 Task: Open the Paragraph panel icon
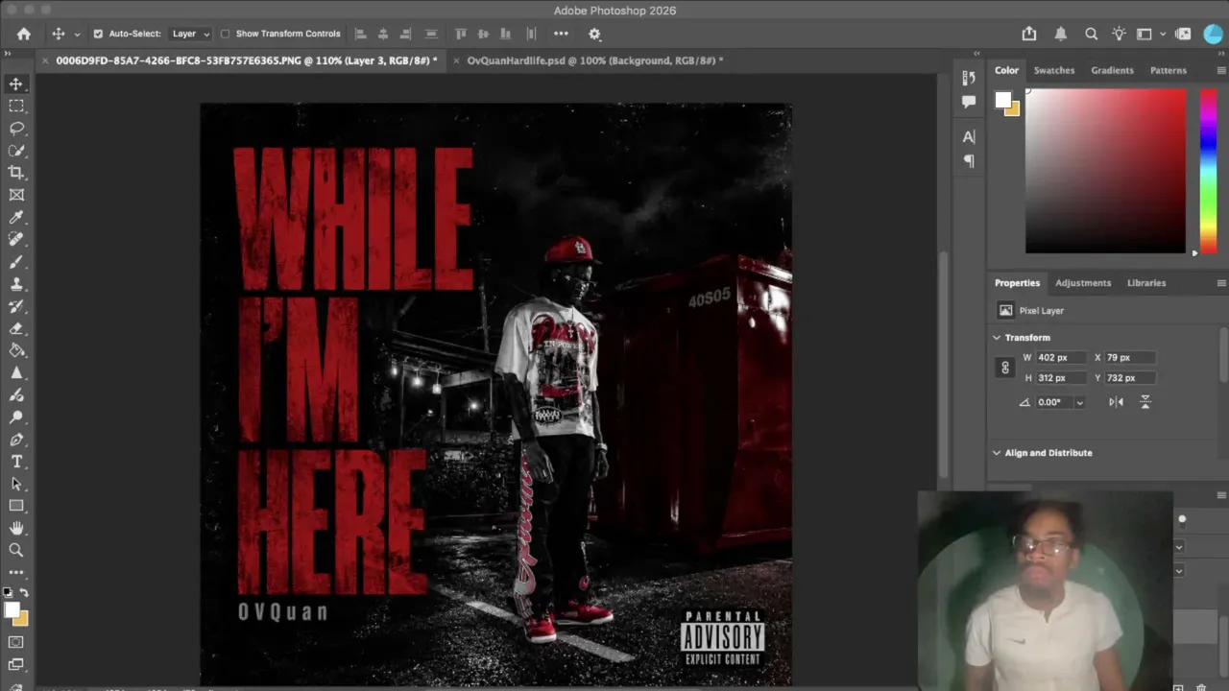click(x=969, y=160)
